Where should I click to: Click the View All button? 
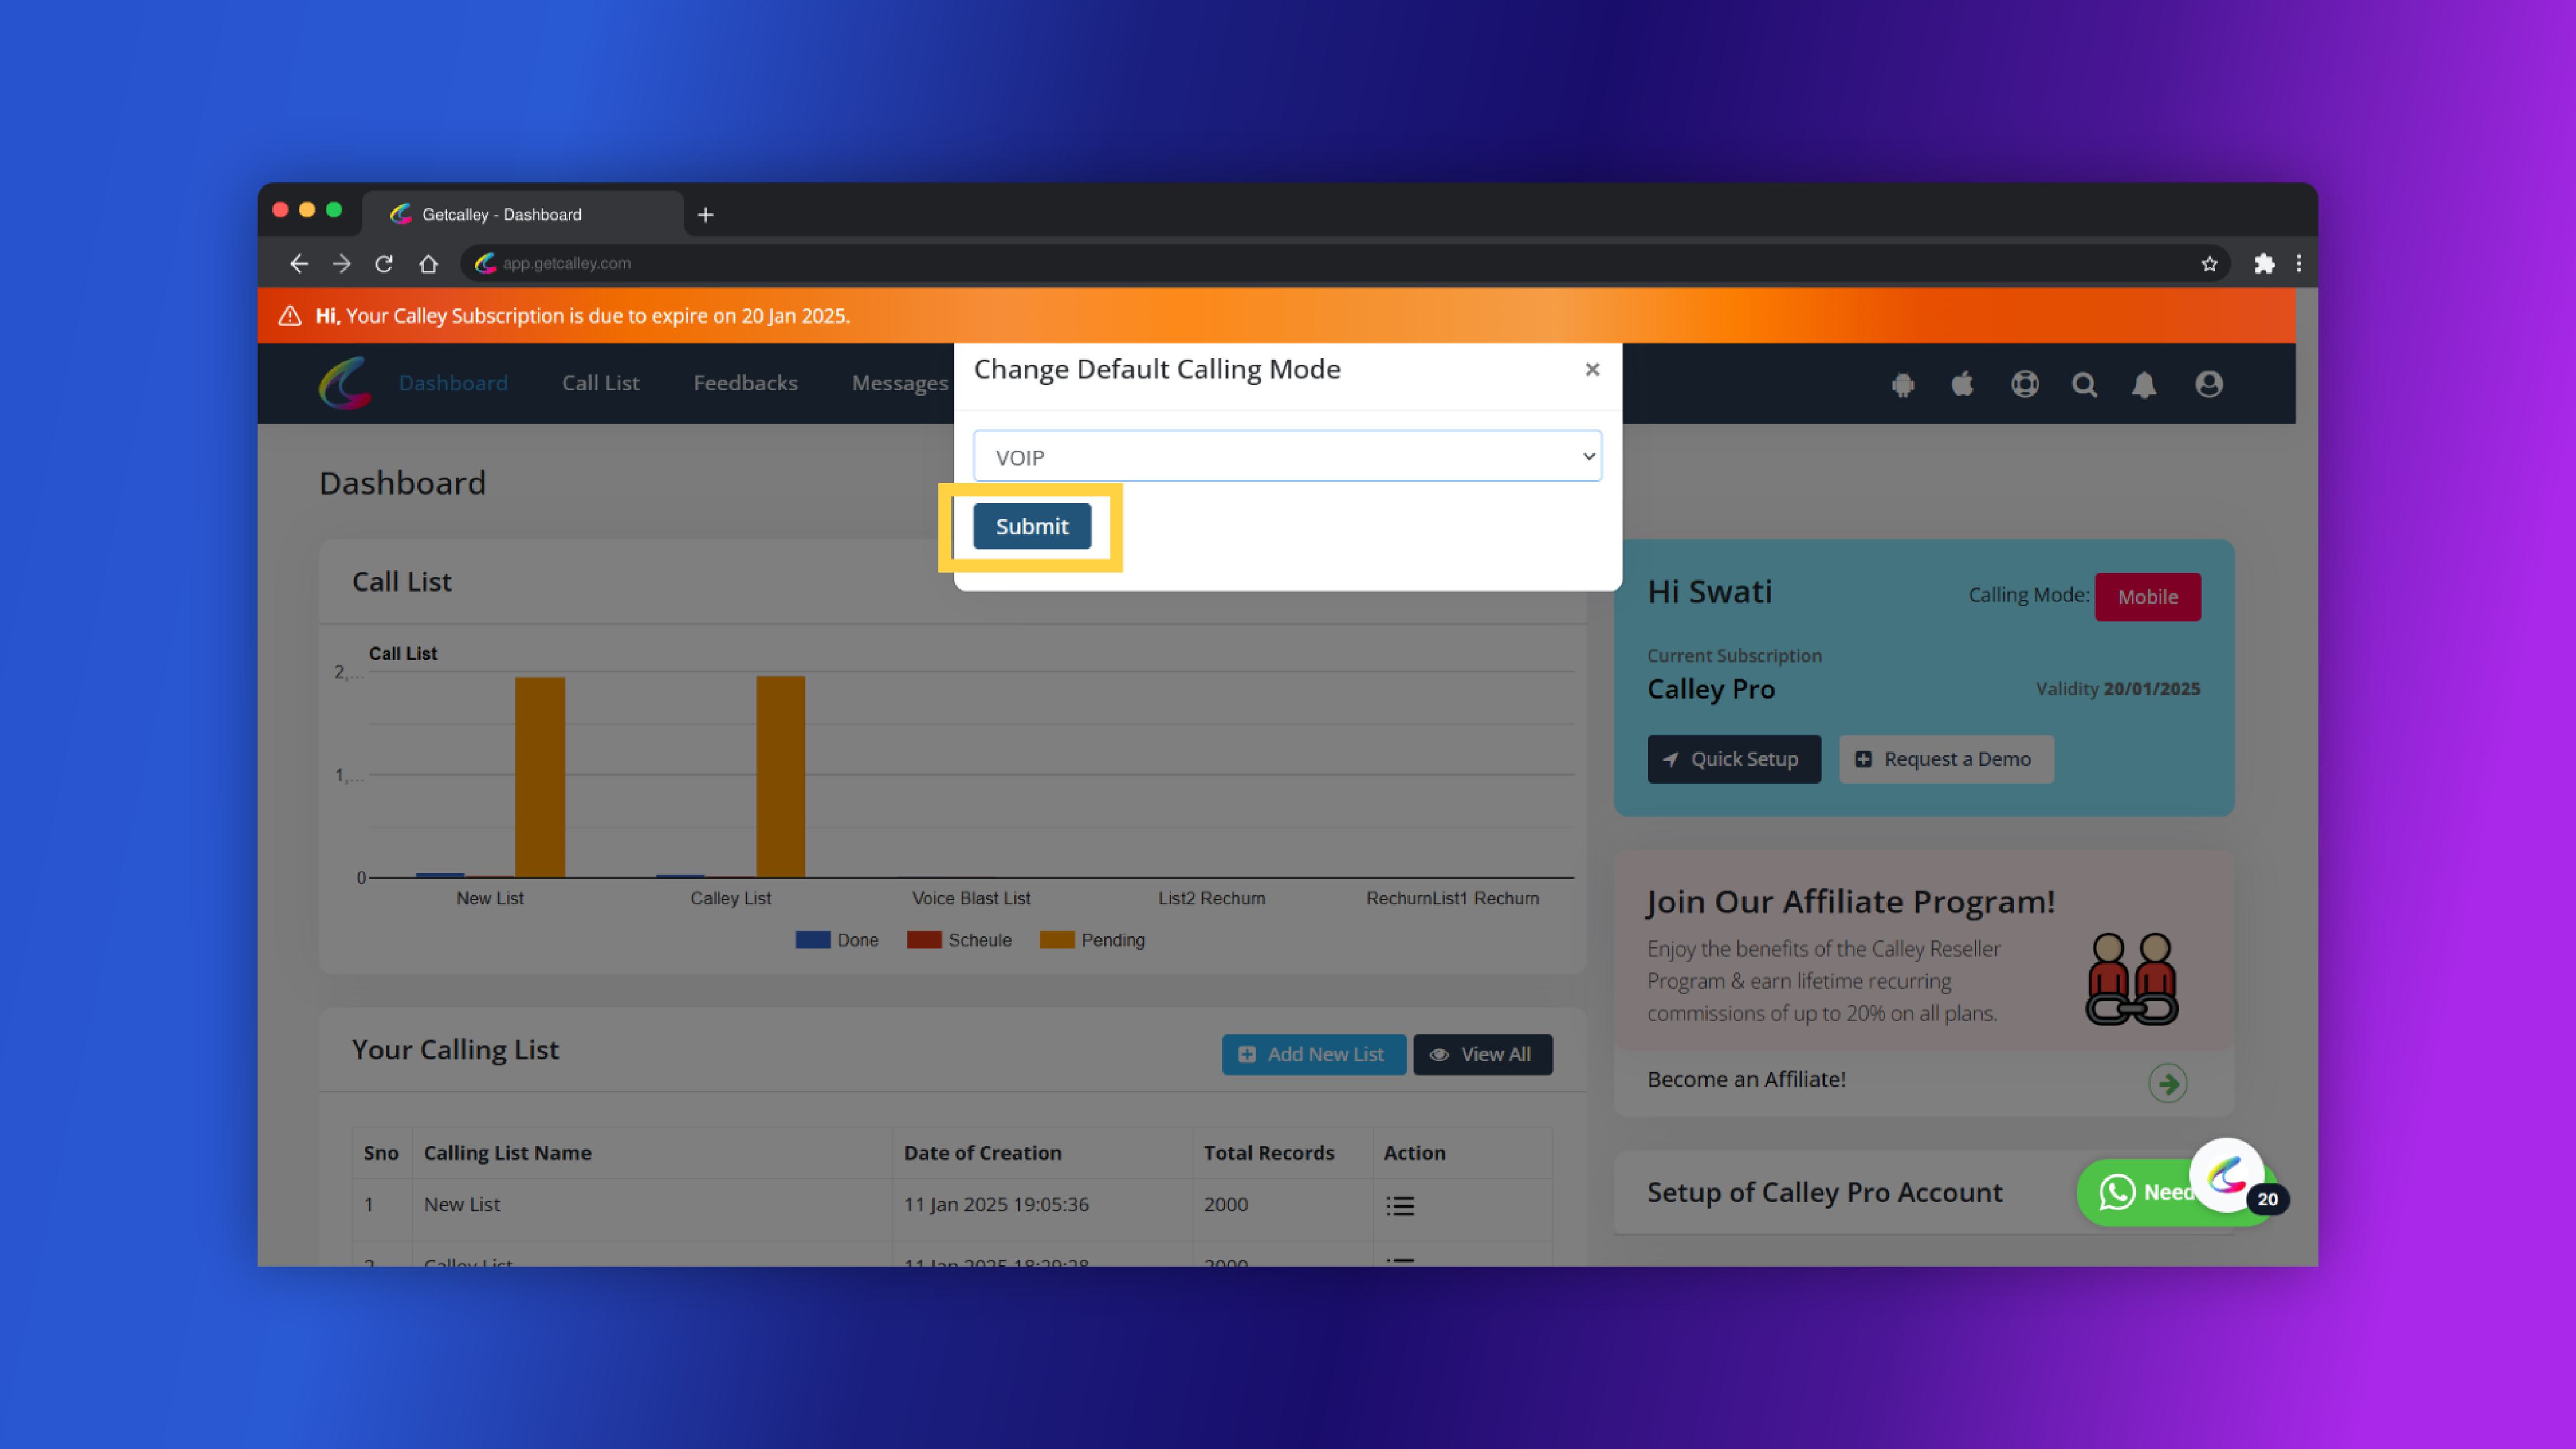tap(1482, 1054)
